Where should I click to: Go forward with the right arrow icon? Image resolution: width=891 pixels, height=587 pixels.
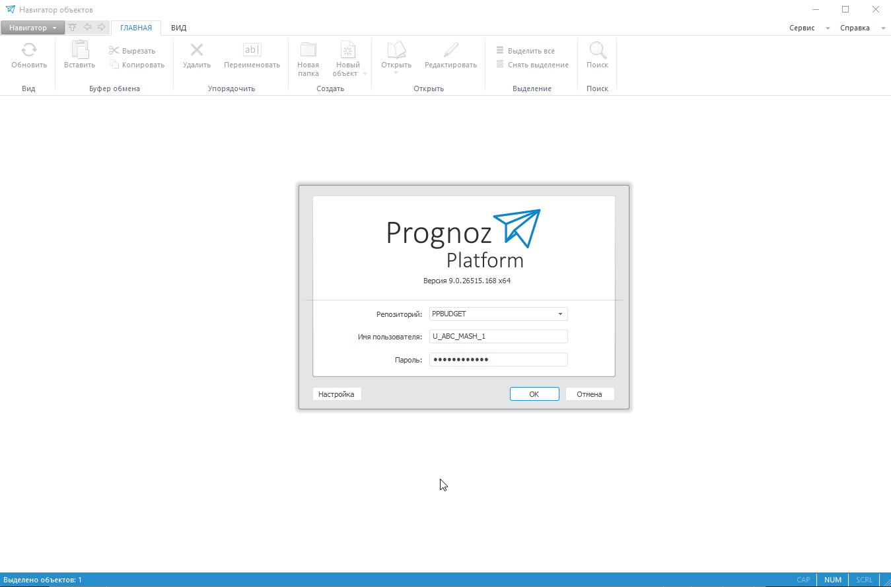tap(101, 28)
